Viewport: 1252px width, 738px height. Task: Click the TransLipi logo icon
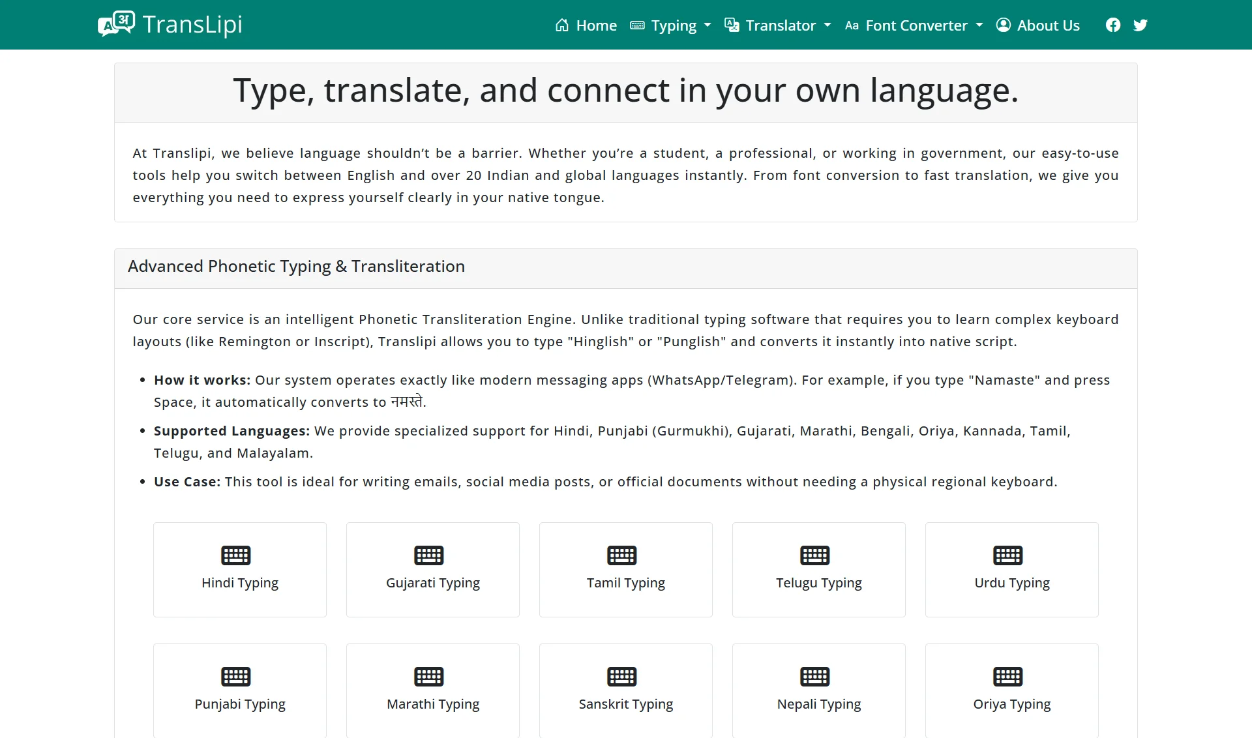pyautogui.click(x=116, y=24)
